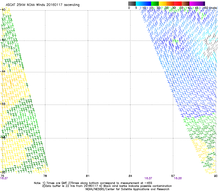218x191 pixels.
Task: Click the '>50 knots' legend label
Action: click(209, 8)
